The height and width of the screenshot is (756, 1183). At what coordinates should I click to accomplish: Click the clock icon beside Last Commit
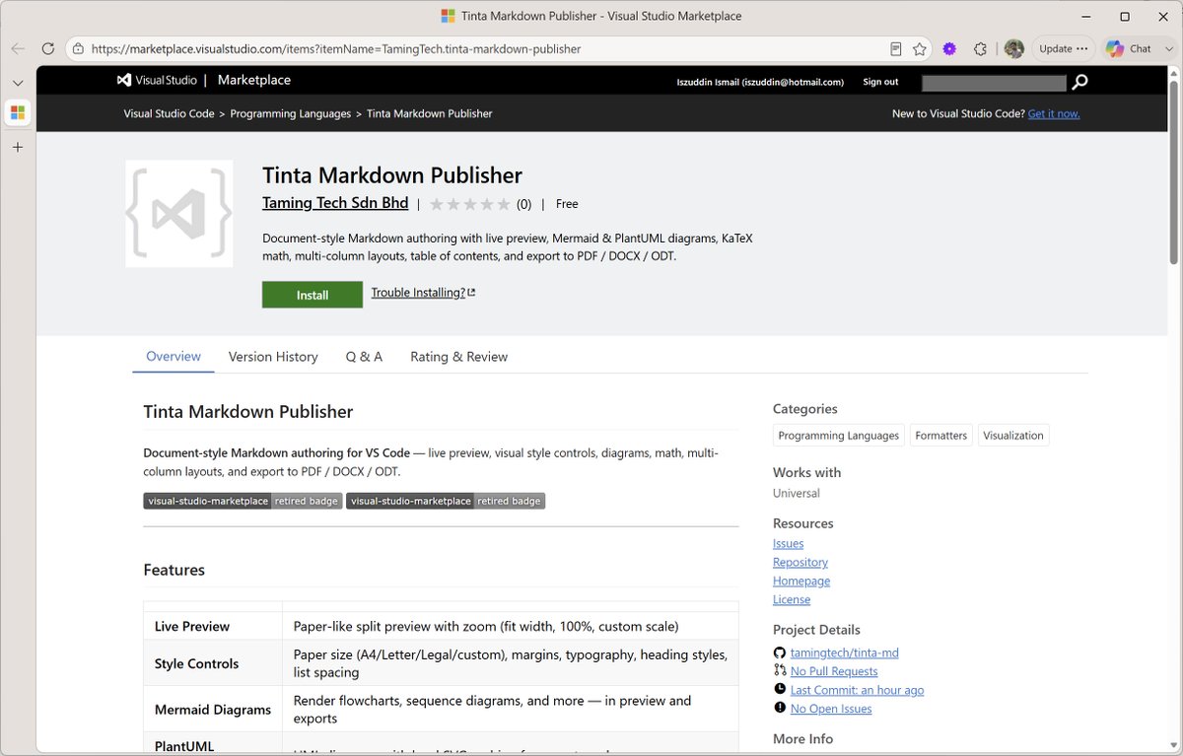click(780, 689)
